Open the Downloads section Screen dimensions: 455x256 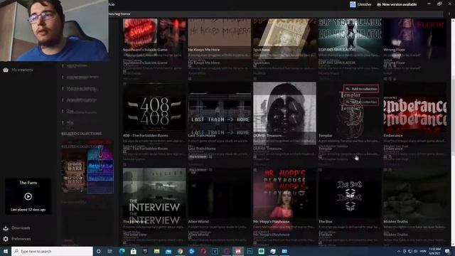(x=16, y=228)
